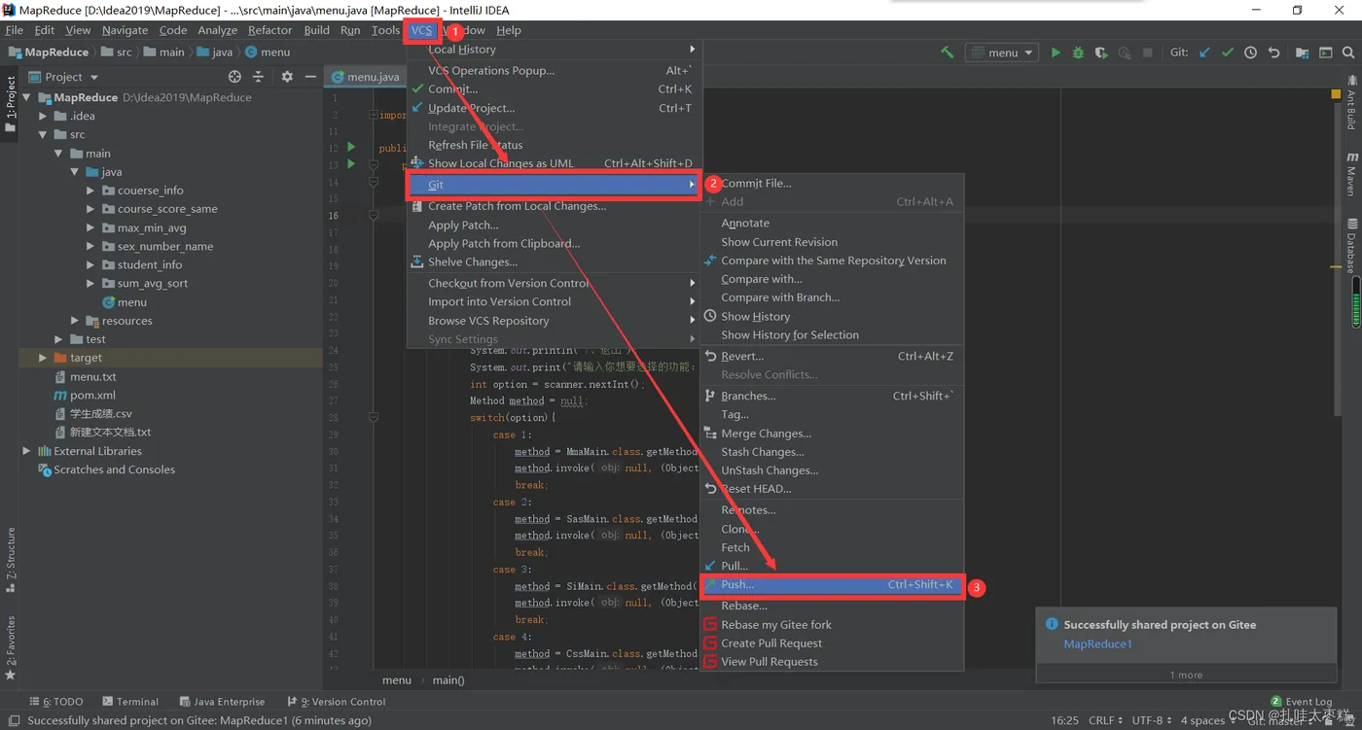
Task: Open the Maven tool window sidebar button
Action: 1352,173
